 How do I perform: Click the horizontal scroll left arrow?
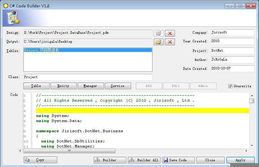(20, 151)
